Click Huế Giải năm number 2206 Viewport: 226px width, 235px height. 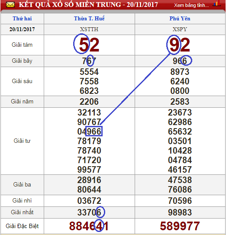coord(89,102)
